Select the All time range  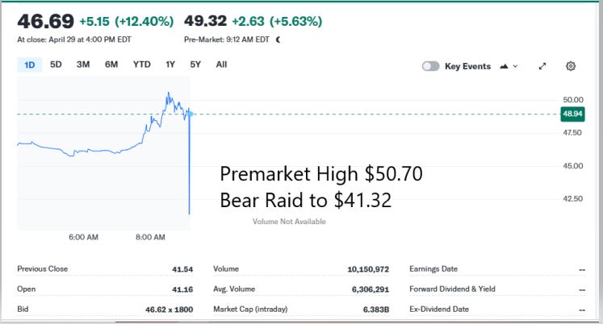click(x=221, y=64)
